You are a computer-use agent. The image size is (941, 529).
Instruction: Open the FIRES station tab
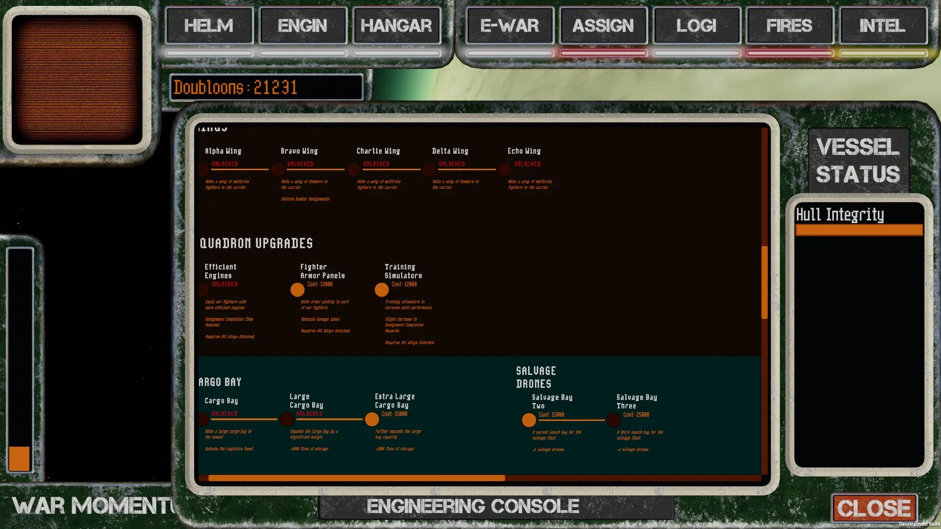[x=789, y=25]
